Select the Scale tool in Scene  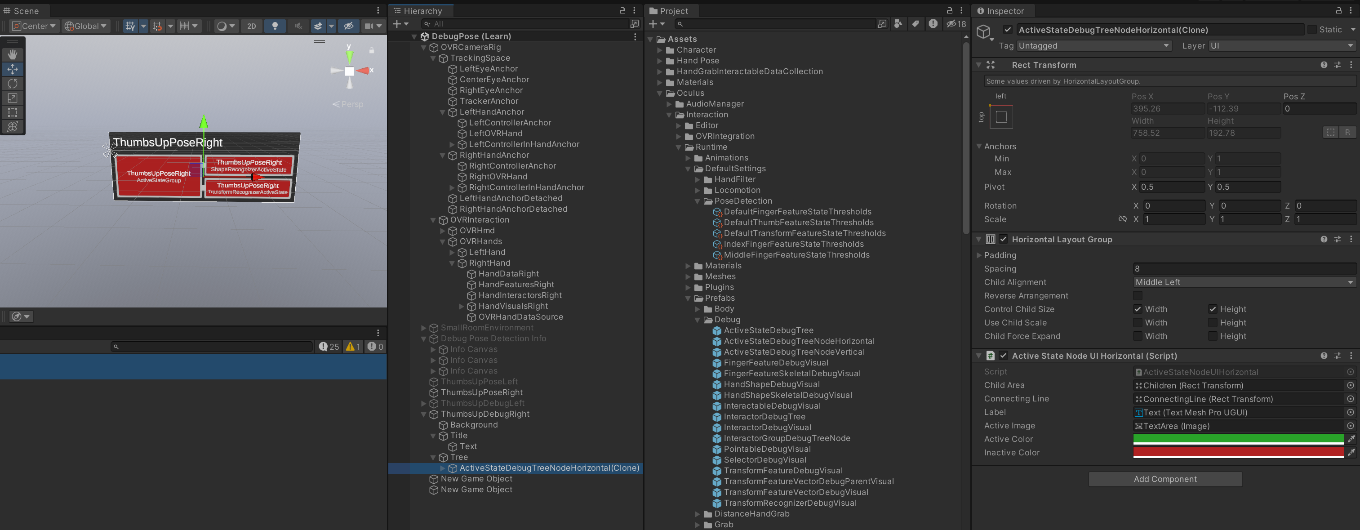coord(13,98)
